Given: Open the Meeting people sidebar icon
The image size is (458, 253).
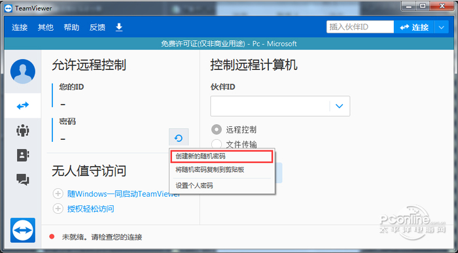Looking at the screenshot, I should click(23, 130).
